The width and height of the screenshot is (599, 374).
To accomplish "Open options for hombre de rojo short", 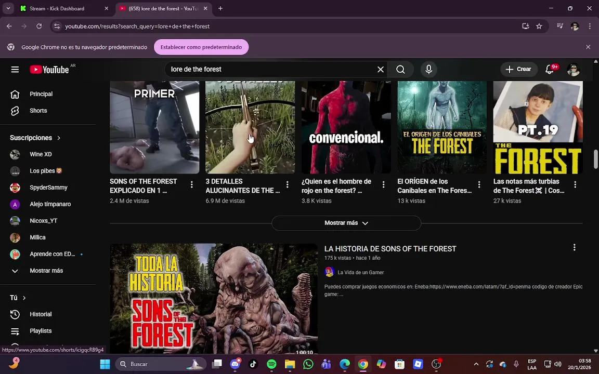I will 383,185.
